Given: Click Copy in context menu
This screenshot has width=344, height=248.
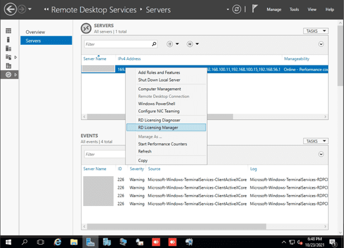Looking at the screenshot, I should pyautogui.click(x=166, y=161).
